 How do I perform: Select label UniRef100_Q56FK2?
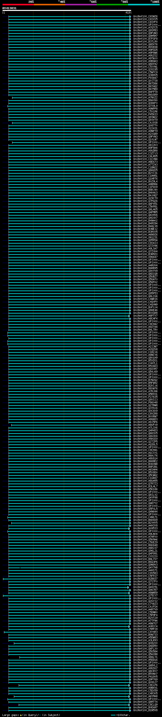click(145, 282)
